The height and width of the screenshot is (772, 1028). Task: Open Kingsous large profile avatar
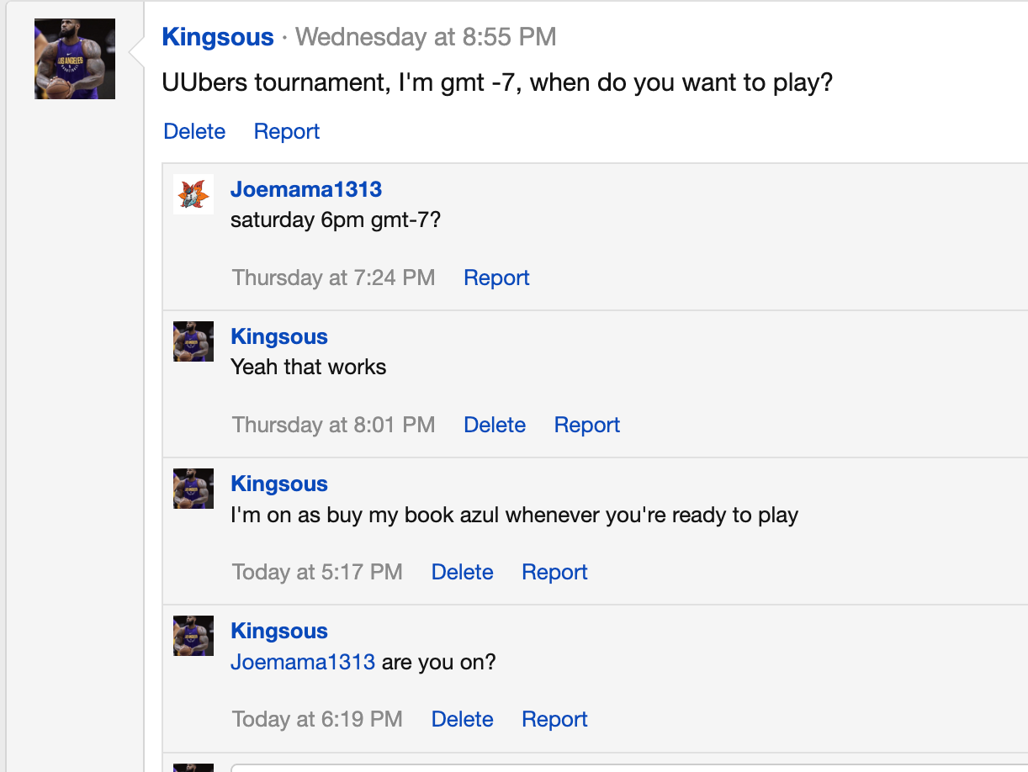pos(75,59)
